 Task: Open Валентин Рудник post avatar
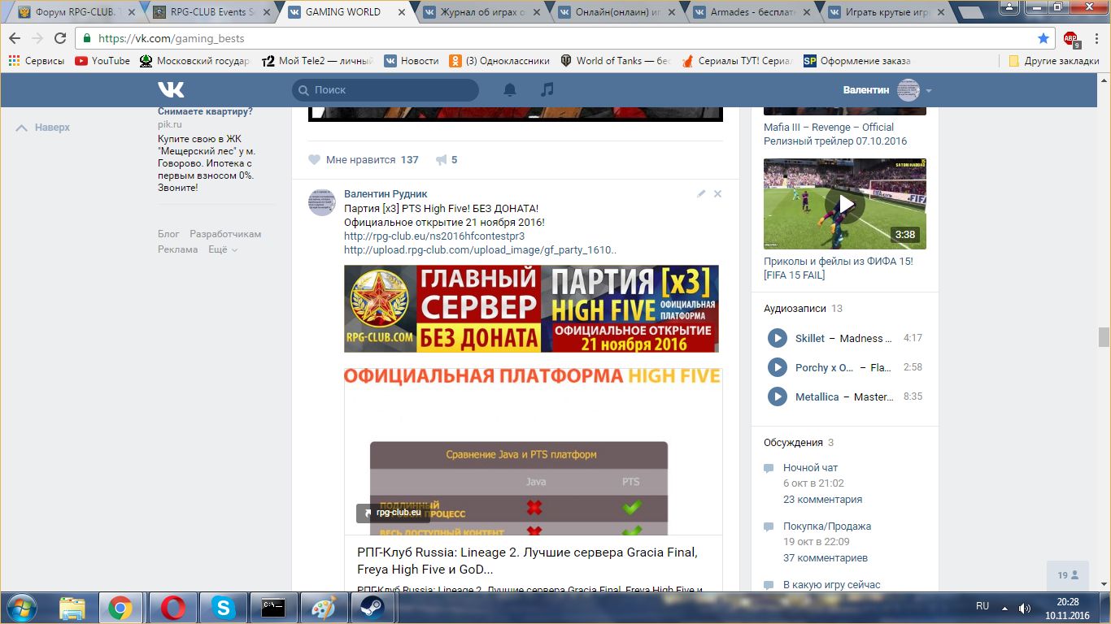click(322, 201)
